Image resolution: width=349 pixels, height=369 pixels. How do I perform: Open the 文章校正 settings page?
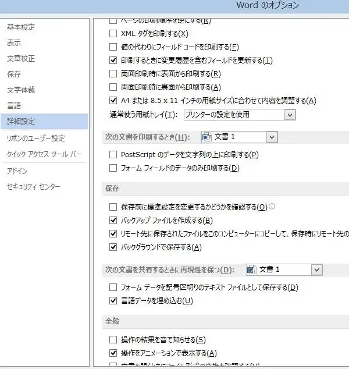pyautogui.click(x=21, y=59)
